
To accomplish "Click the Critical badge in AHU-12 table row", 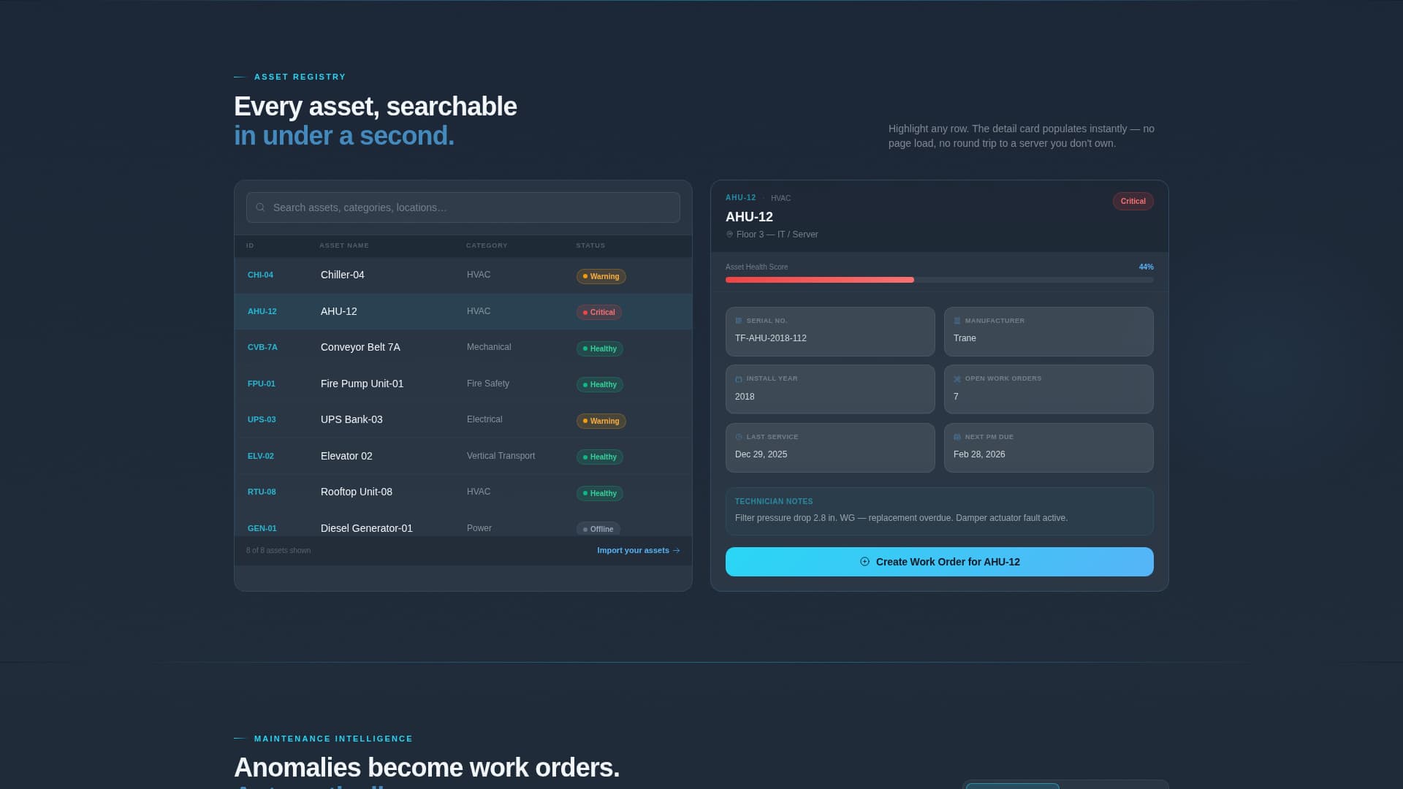I will (599, 313).
